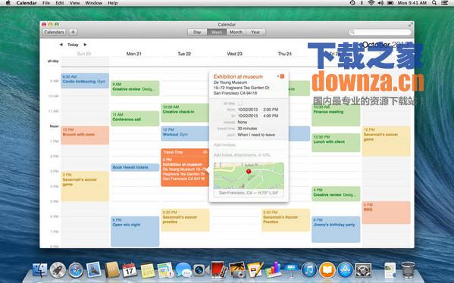Viewport: 454px width, 283px height.
Task: Open travel time 30 minutes dropdown
Action: 247,129
